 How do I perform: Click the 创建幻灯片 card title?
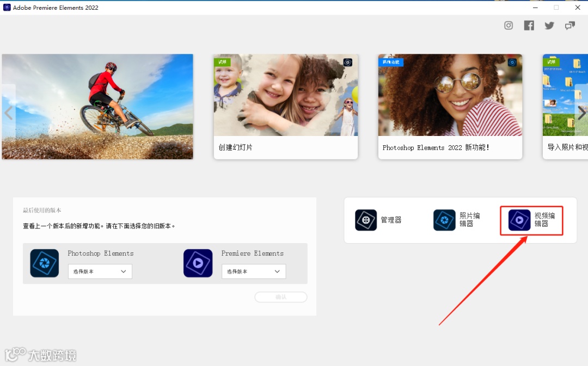pyautogui.click(x=236, y=147)
